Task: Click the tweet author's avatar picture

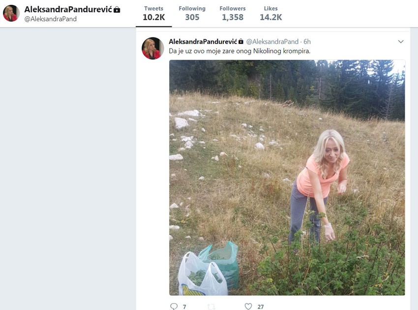Action: pyautogui.click(x=152, y=48)
